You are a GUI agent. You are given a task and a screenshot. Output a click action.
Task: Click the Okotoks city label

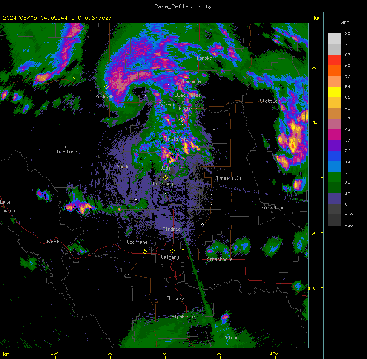(175, 298)
